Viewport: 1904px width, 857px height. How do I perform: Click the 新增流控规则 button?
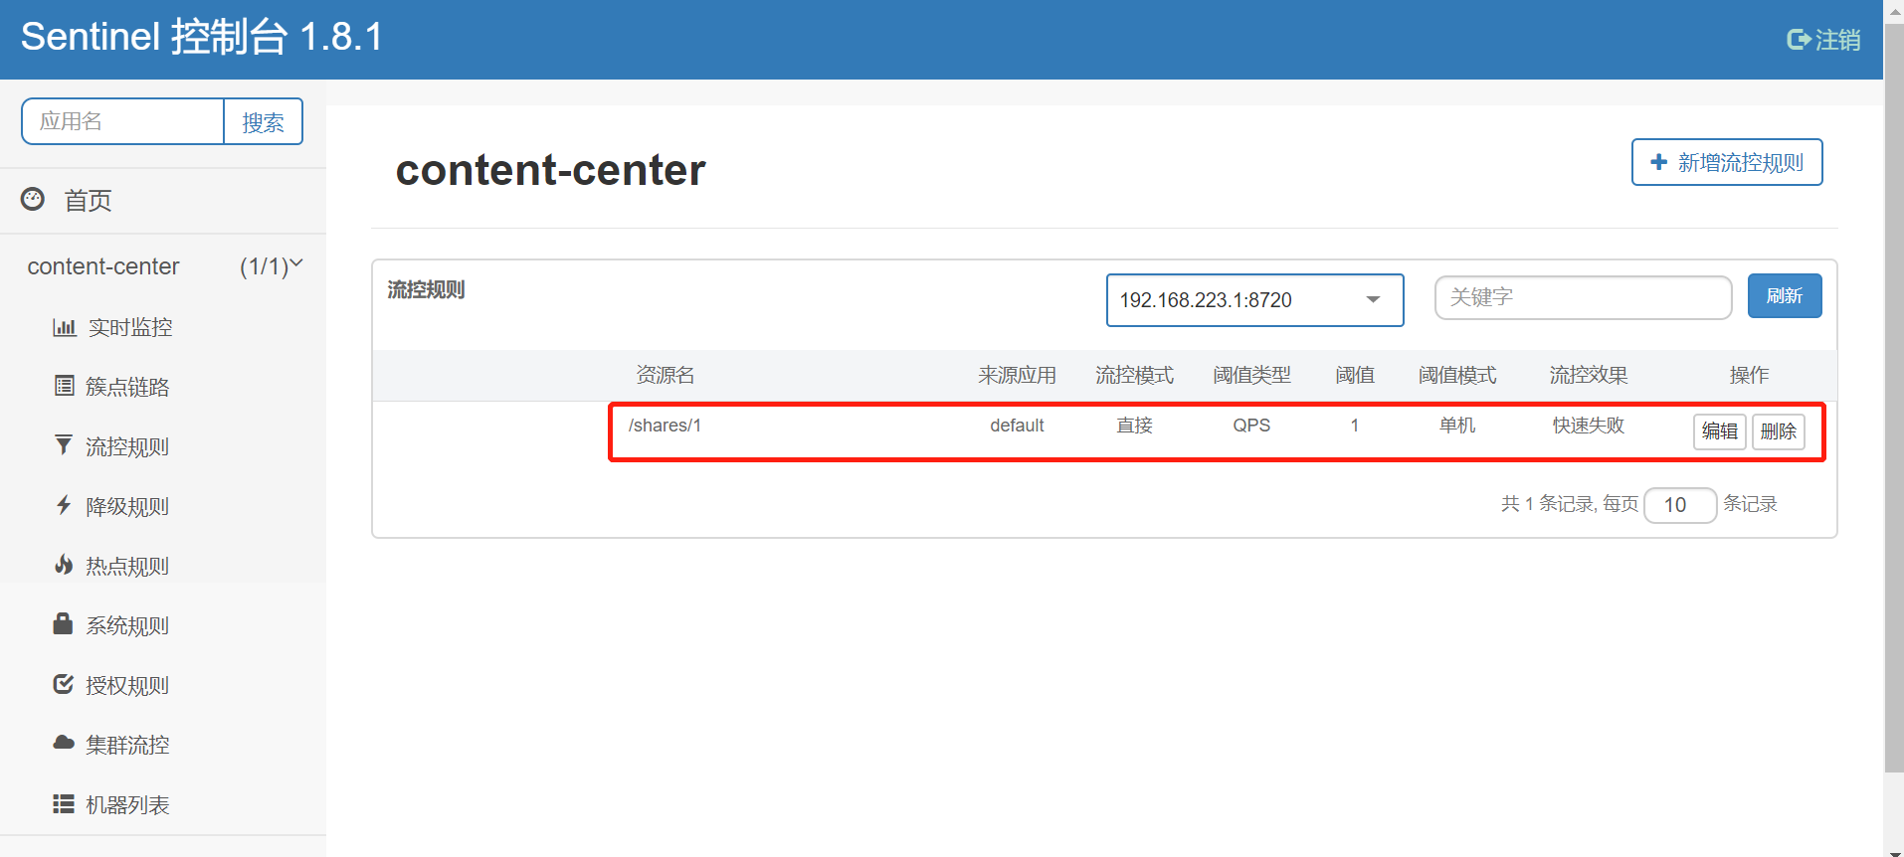1727,162
